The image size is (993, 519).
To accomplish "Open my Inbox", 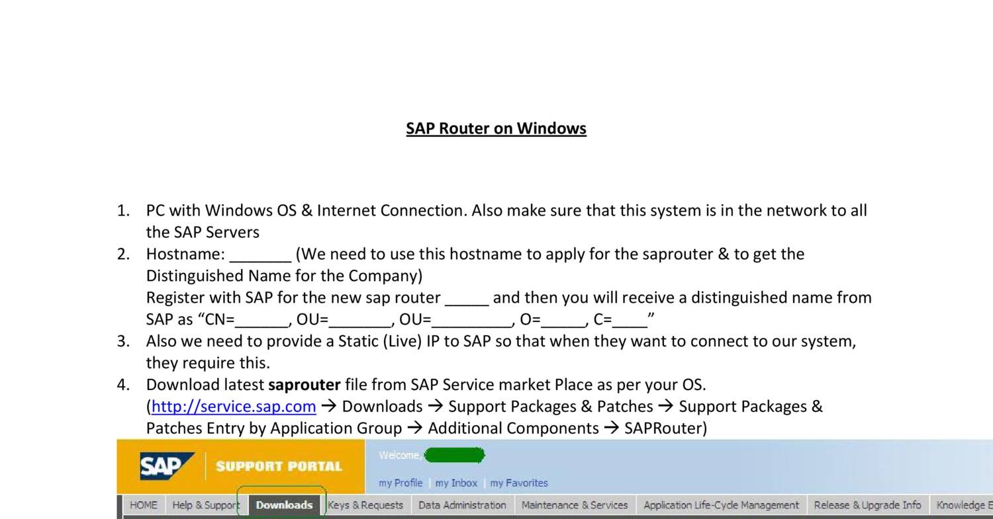I will (455, 483).
